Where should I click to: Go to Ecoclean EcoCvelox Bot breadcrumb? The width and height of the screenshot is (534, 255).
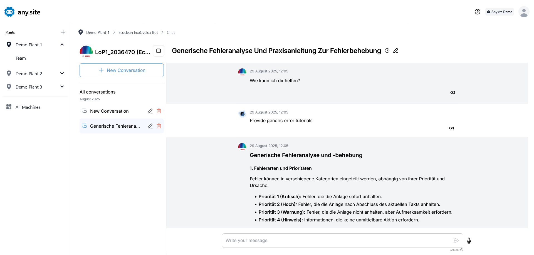tap(138, 32)
